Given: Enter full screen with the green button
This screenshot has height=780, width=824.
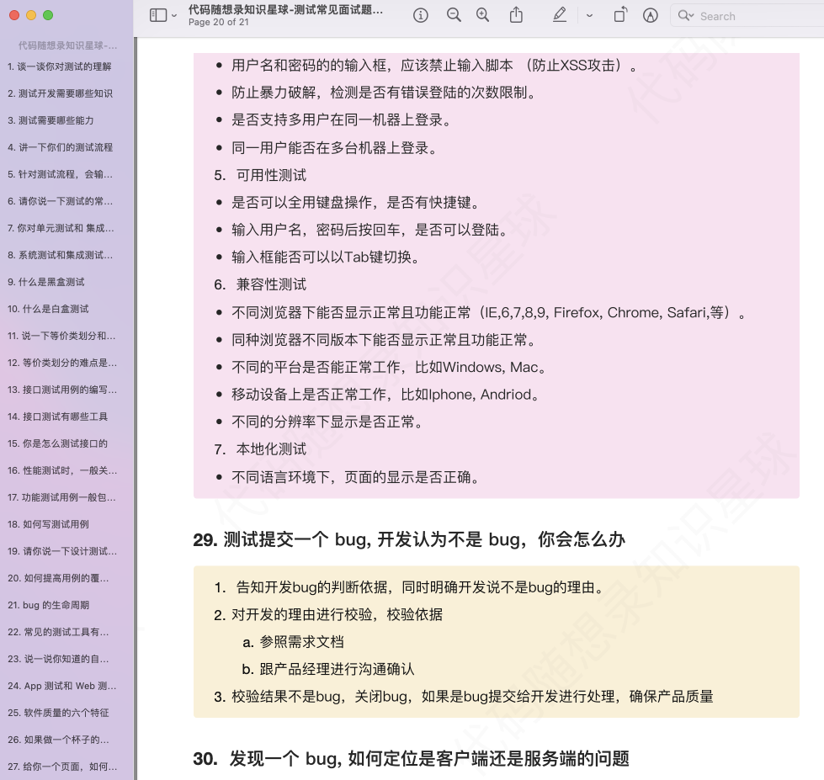Looking at the screenshot, I should pyautogui.click(x=48, y=15).
